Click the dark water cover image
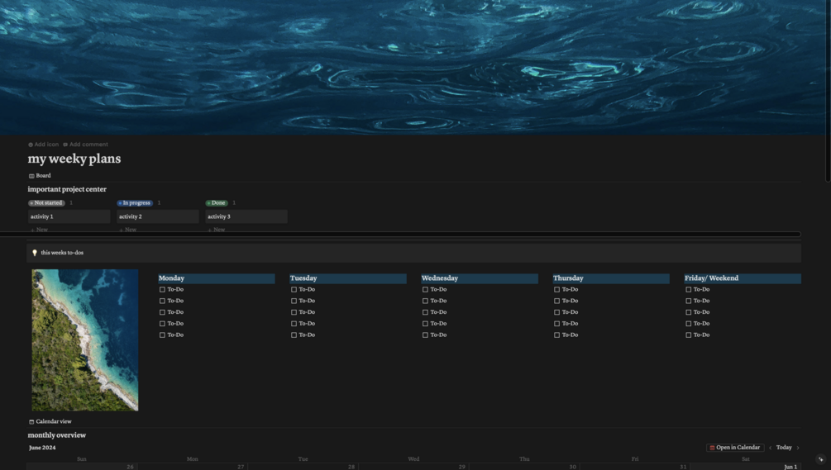831x470 pixels. click(413, 67)
